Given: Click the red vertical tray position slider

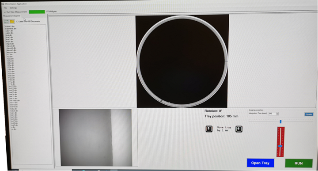Looking at the screenshot, I should (x=280, y=142).
